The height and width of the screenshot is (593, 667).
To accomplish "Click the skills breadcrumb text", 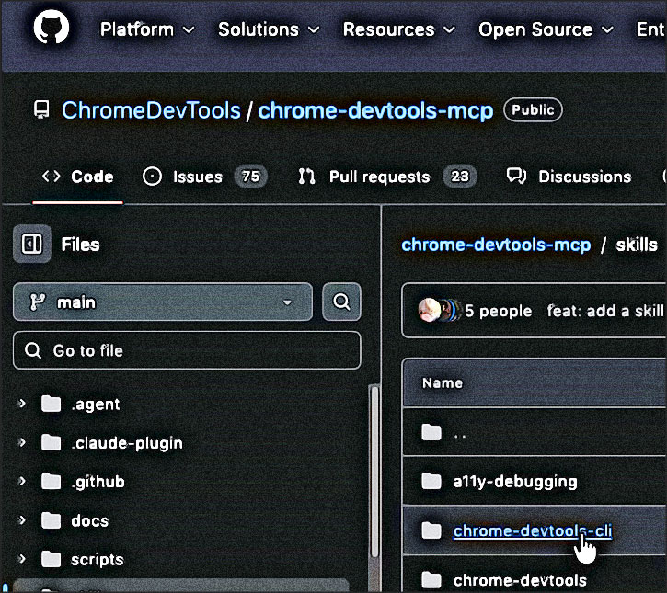I will (637, 245).
